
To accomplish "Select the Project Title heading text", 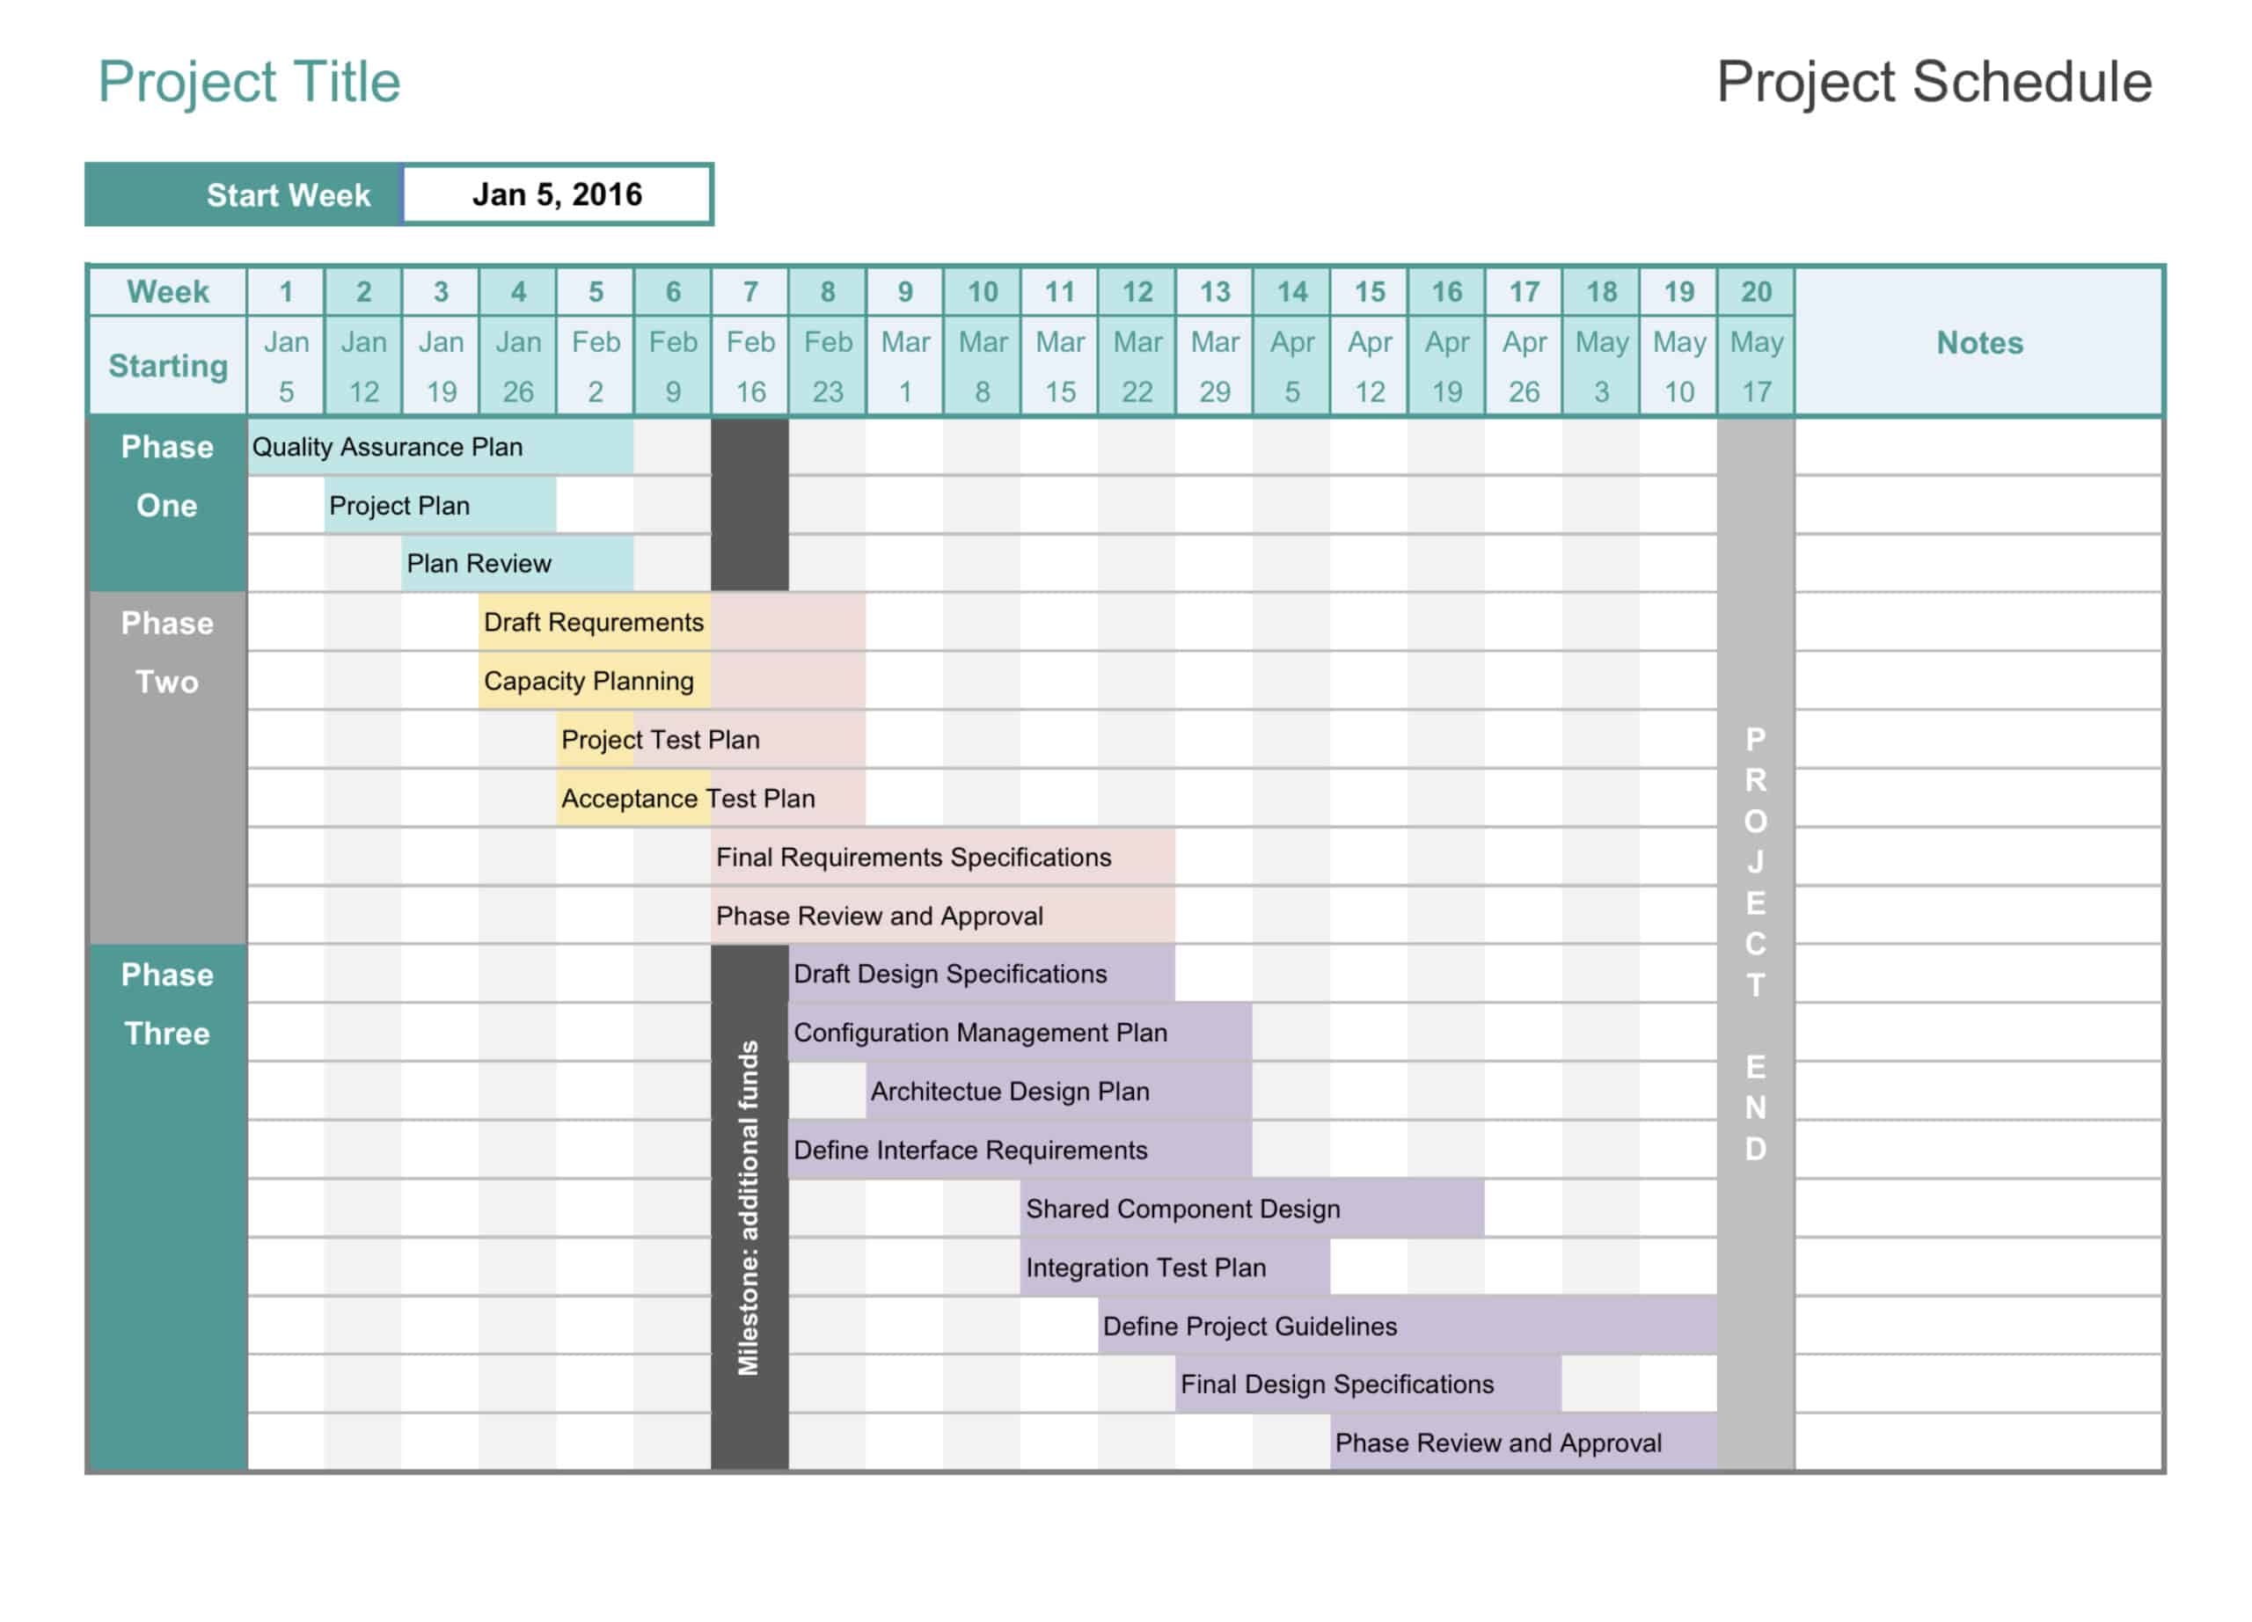I will click(x=249, y=82).
